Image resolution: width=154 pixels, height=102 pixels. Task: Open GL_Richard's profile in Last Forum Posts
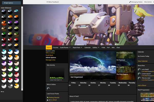[54, 100]
